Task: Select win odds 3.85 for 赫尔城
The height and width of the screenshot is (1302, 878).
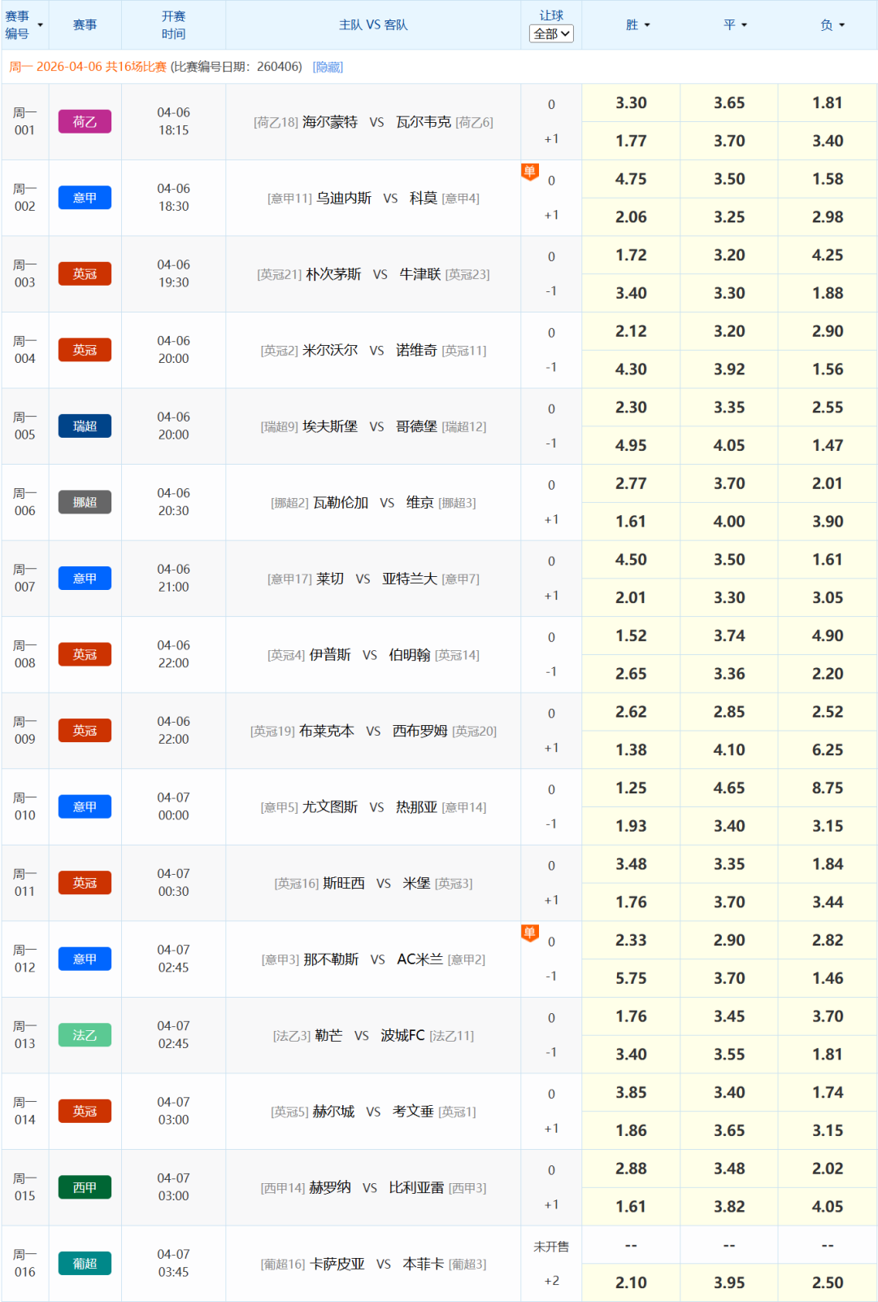Action: [x=631, y=1092]
